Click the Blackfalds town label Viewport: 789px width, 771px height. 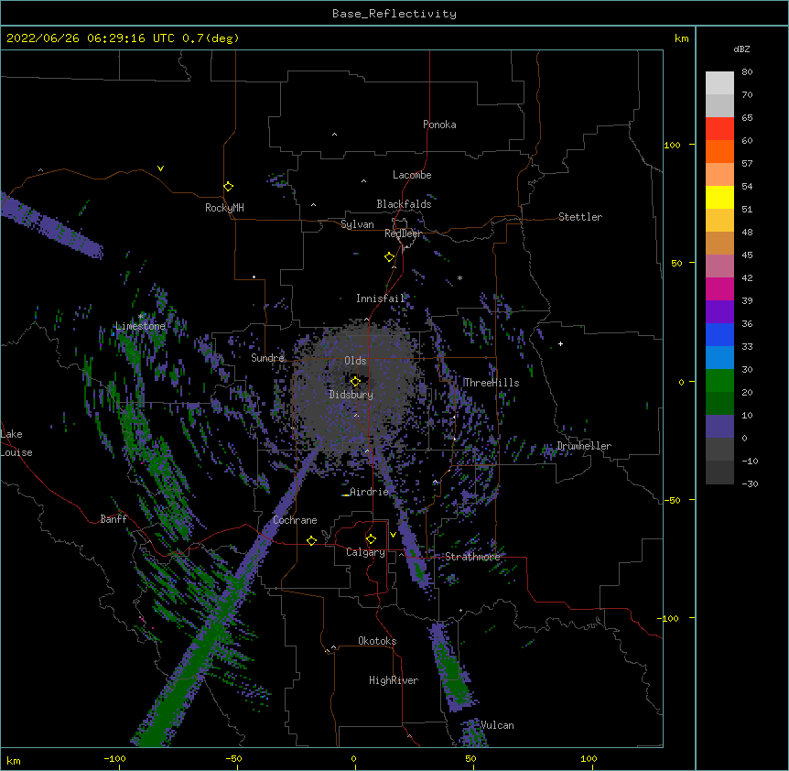click(404, 204)
